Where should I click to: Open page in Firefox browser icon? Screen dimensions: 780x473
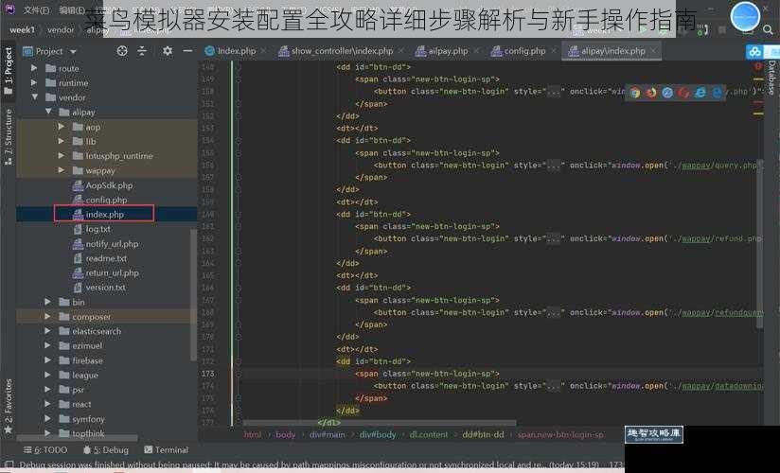(651, 93)
